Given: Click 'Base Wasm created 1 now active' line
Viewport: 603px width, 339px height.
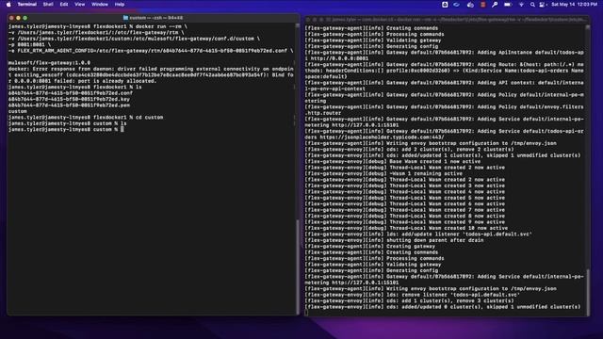Looking at the screenshot, I should [x=393, y=161].
